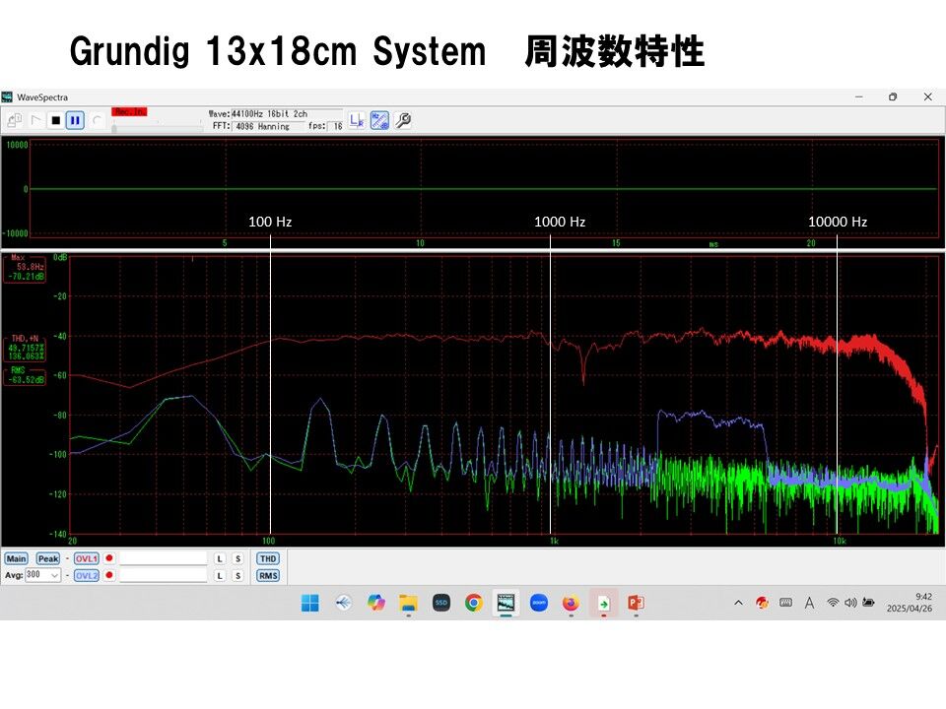Open Firefox from taskbar
946x709 pixels.
coord(571,603)
